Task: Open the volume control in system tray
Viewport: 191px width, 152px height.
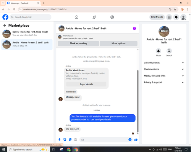Action: (161, 149)
